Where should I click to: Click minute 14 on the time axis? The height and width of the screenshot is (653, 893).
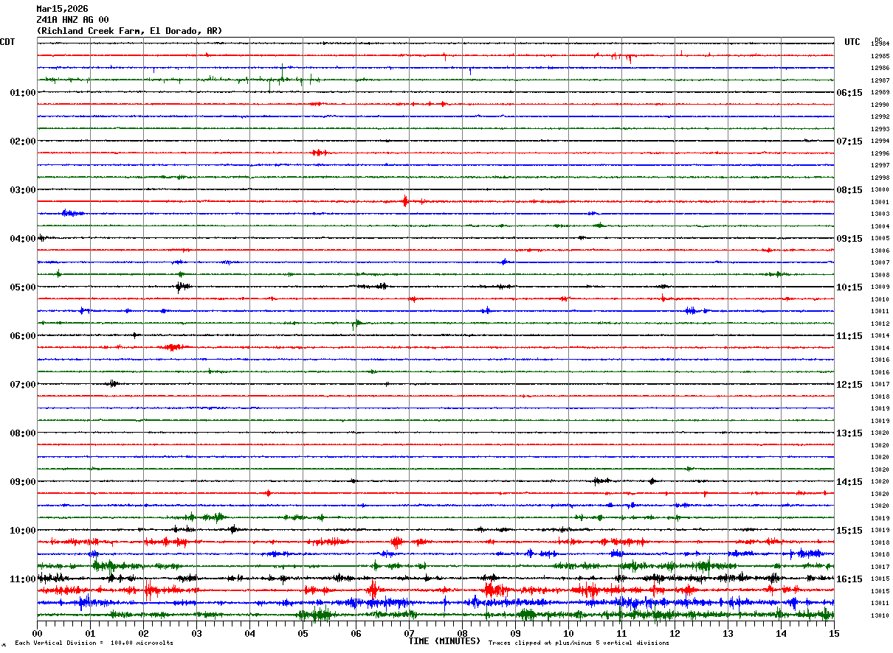[x=781, y=633]
